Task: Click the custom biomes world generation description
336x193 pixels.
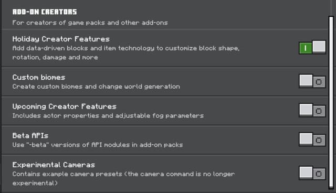Action: coord(96,87)
